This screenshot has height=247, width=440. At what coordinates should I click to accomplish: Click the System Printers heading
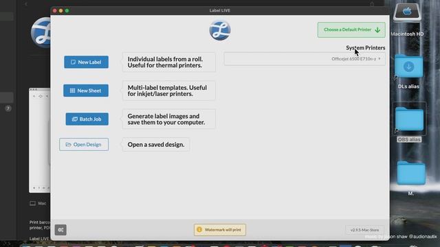(x=365, y=47)
